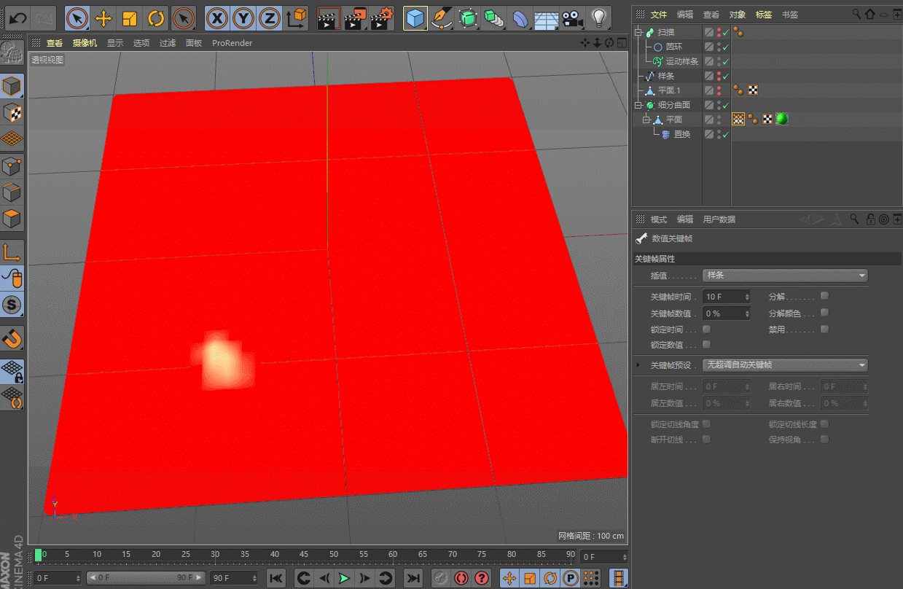Image resolution: width=903 pixels, height=589 pixels.
Task: Toggle X axis lock
Action: coord(216,17)
